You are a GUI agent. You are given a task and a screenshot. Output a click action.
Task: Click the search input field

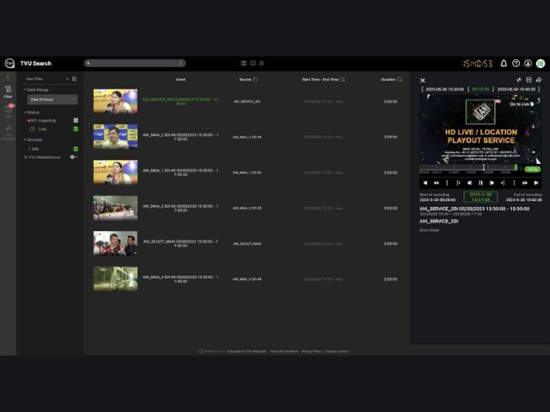(135, 64)
